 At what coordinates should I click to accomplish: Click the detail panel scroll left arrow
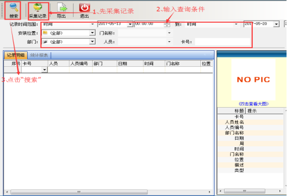(221, 191)
